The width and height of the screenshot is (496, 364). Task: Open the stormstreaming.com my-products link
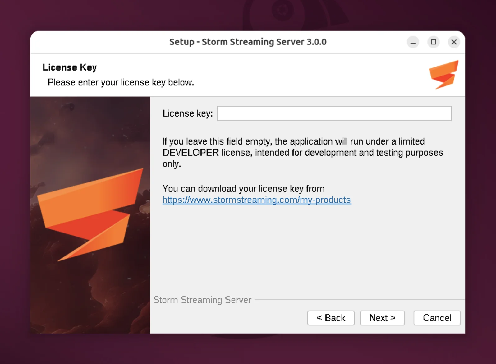tap(257, 200)
